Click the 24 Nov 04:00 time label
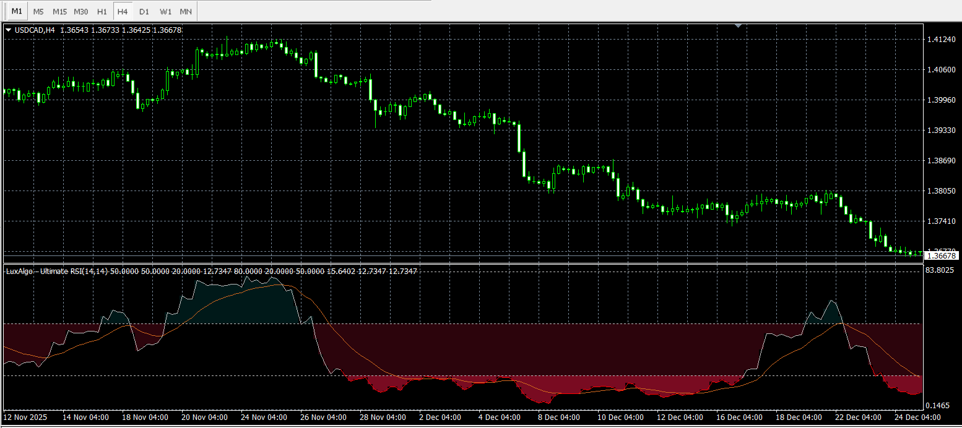Image resolution: width=962 pixels, height=428 pixels. (x=264, y=417)
